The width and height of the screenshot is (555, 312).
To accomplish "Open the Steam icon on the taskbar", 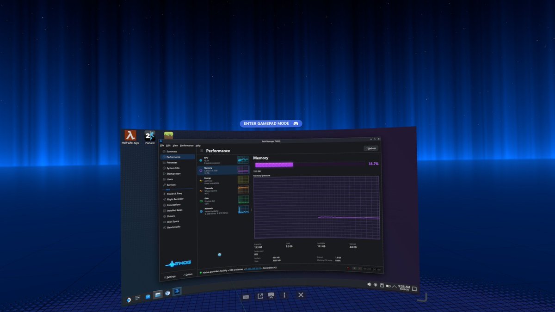I will [167, 293].
